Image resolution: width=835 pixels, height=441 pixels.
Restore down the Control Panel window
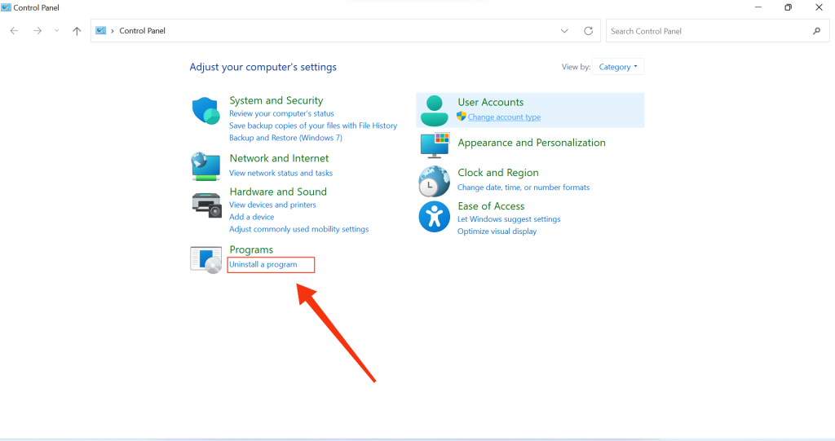pos(789,7)
